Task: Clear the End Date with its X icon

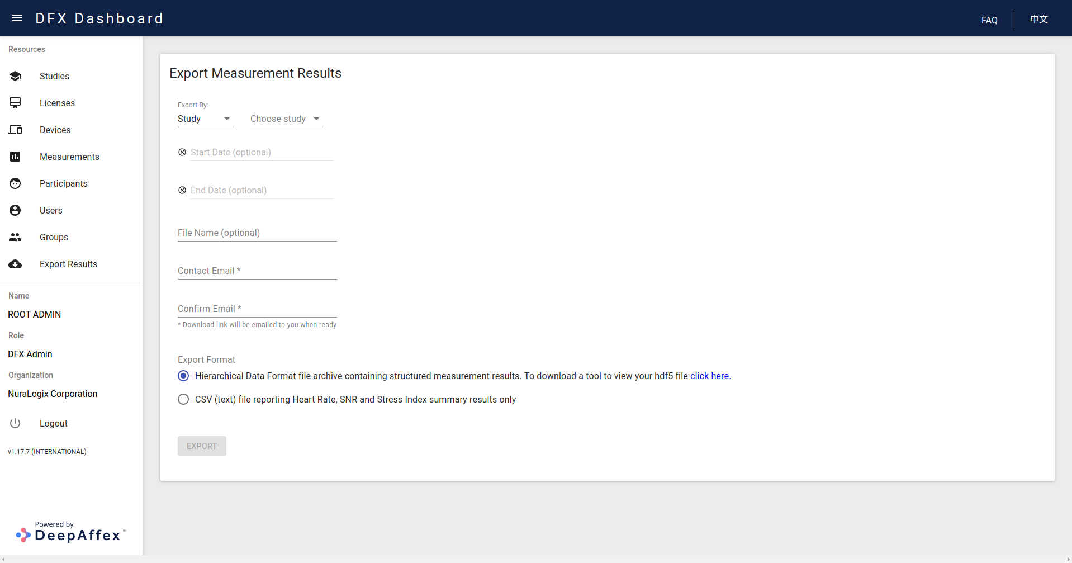Action: [182, 190]
